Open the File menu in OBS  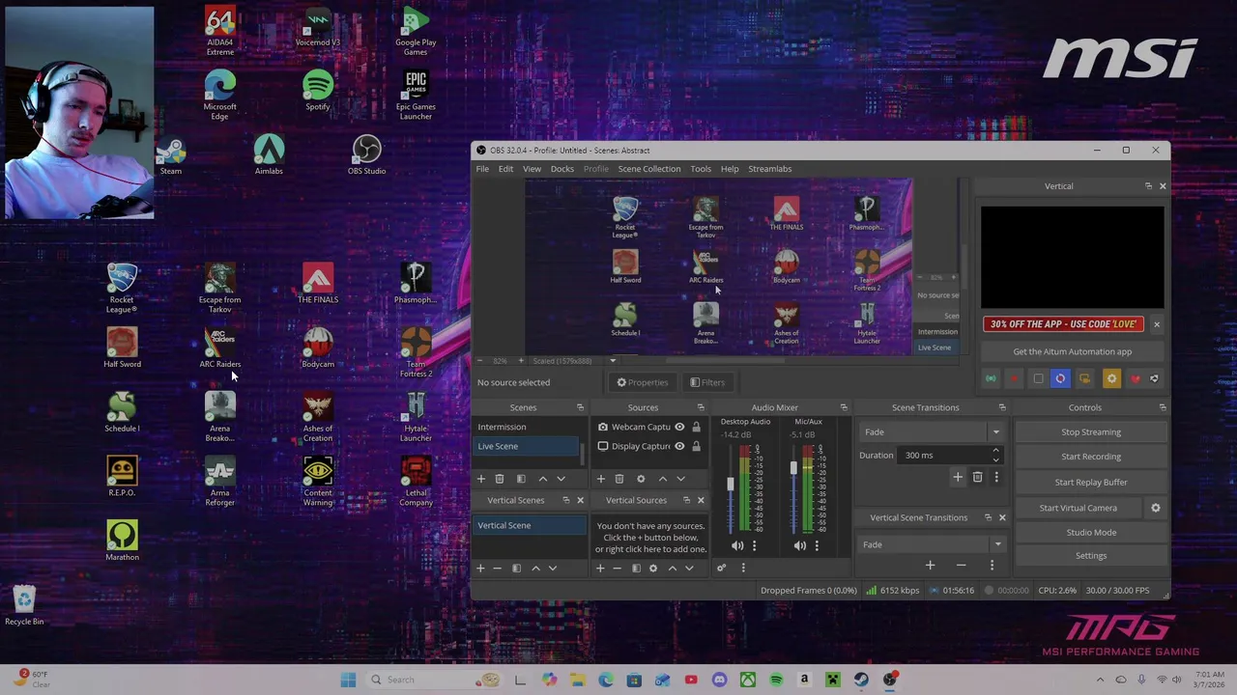pos(482,169)
